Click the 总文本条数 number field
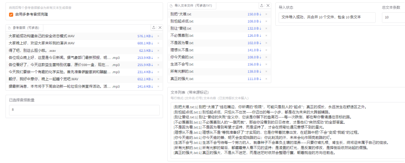Viewport: 405px width, 163px height. pyautogui.click(x=393, y=17)
